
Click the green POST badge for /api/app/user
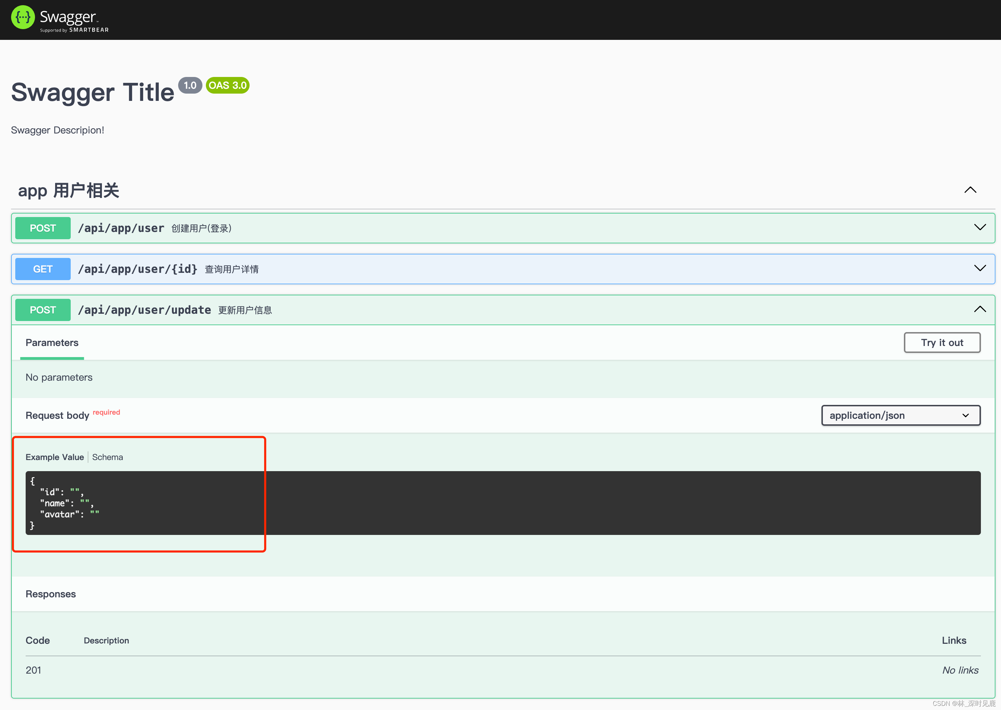43,228
